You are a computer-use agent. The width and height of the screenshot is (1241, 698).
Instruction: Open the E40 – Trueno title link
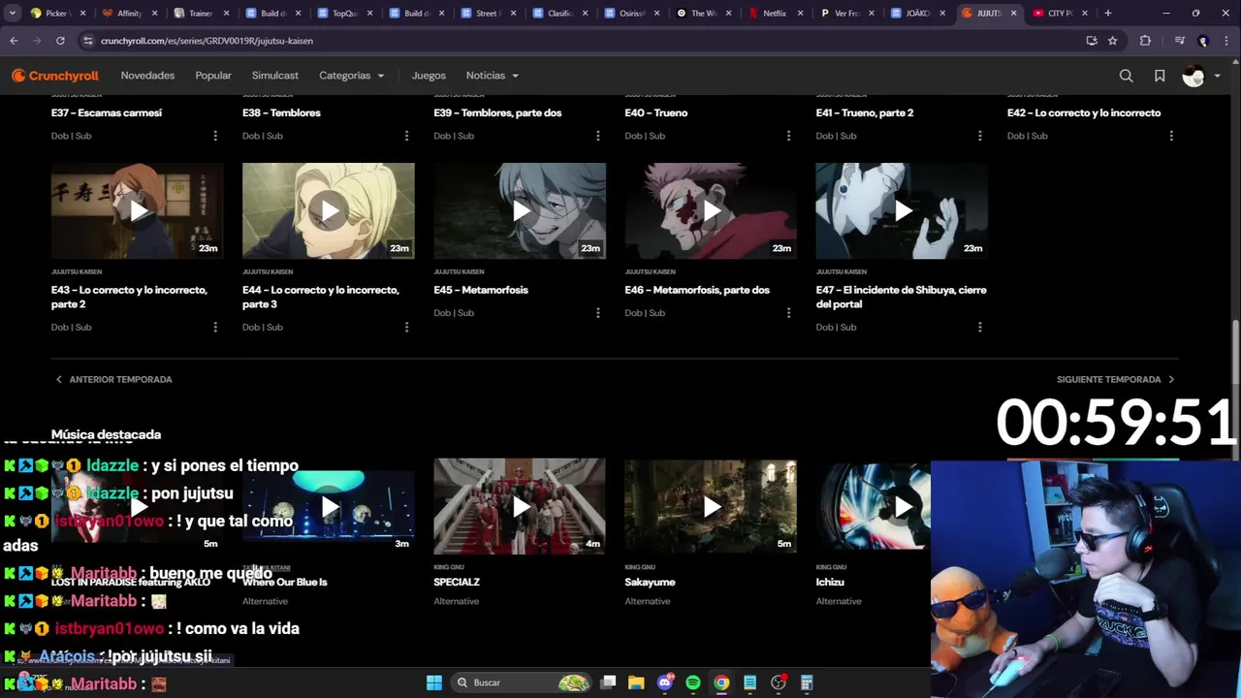pyautogui.click(x=656, y=112)
